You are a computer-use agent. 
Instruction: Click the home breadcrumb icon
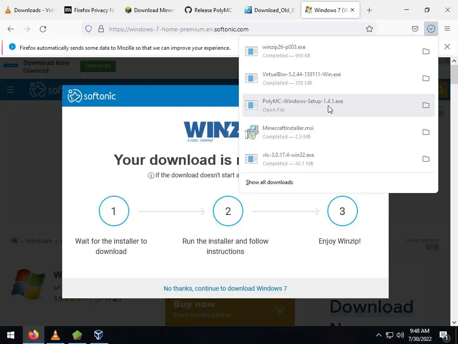14,241
